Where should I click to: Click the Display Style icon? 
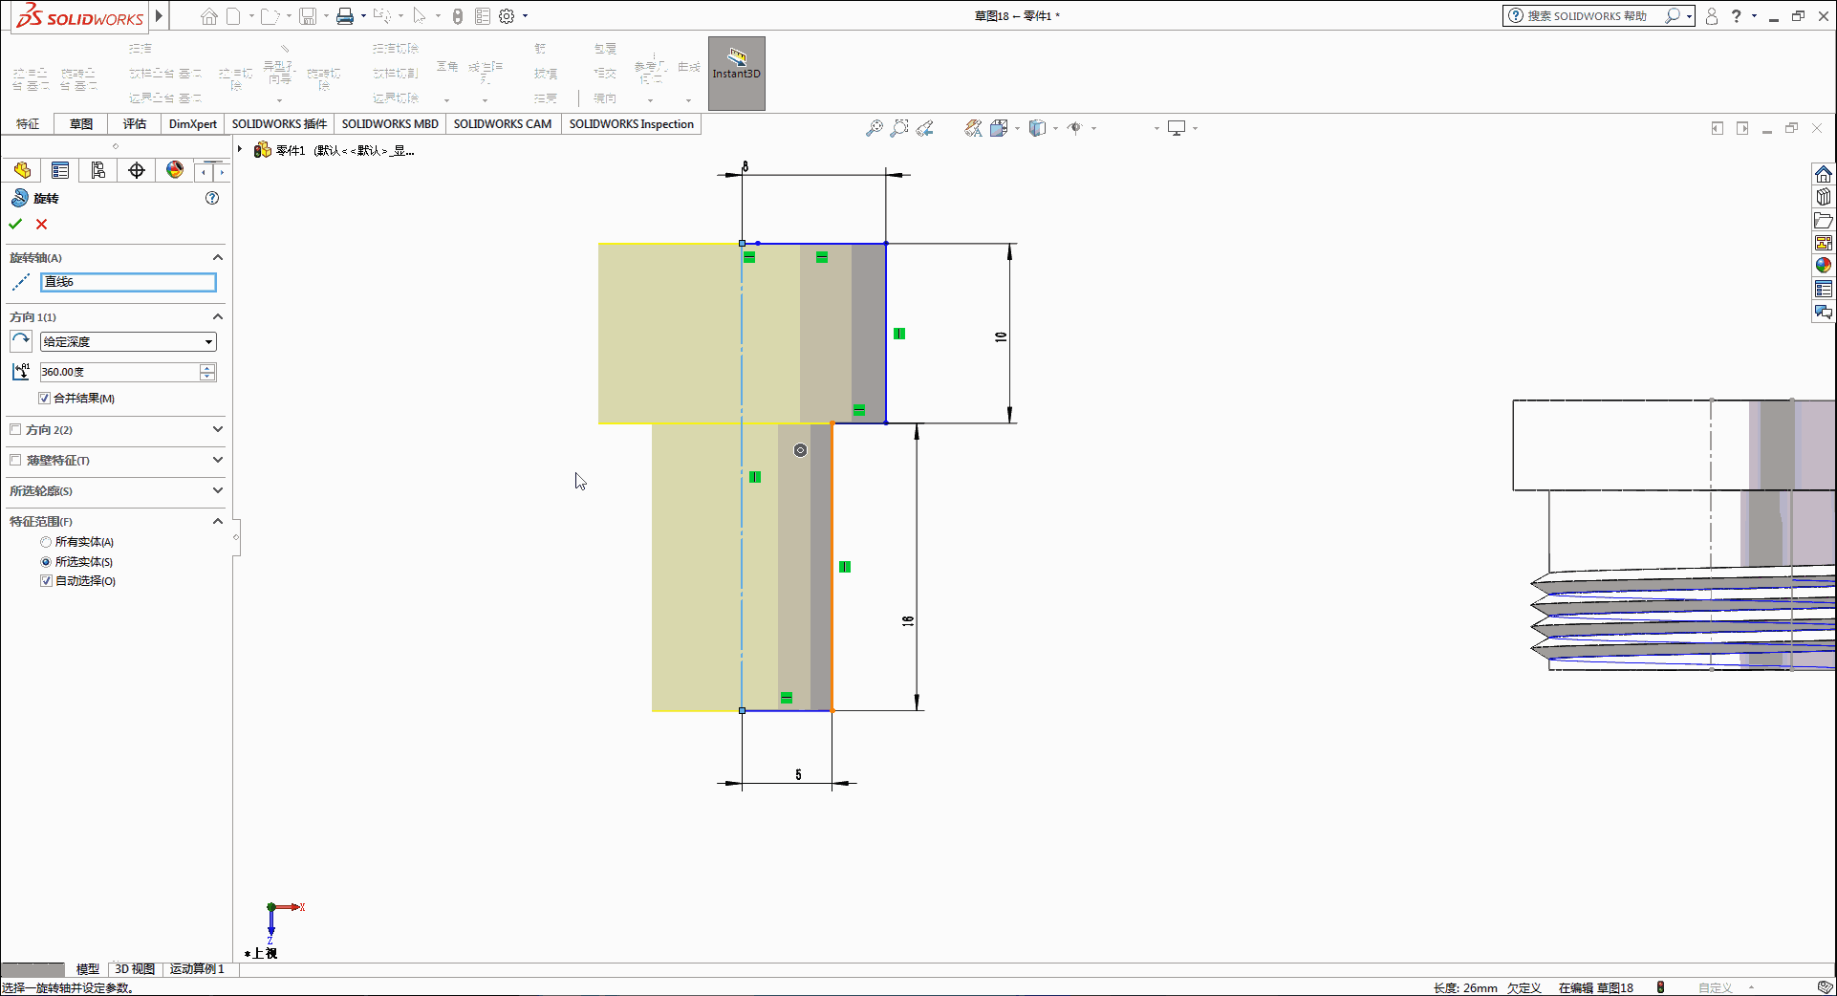click(1037, 128)
